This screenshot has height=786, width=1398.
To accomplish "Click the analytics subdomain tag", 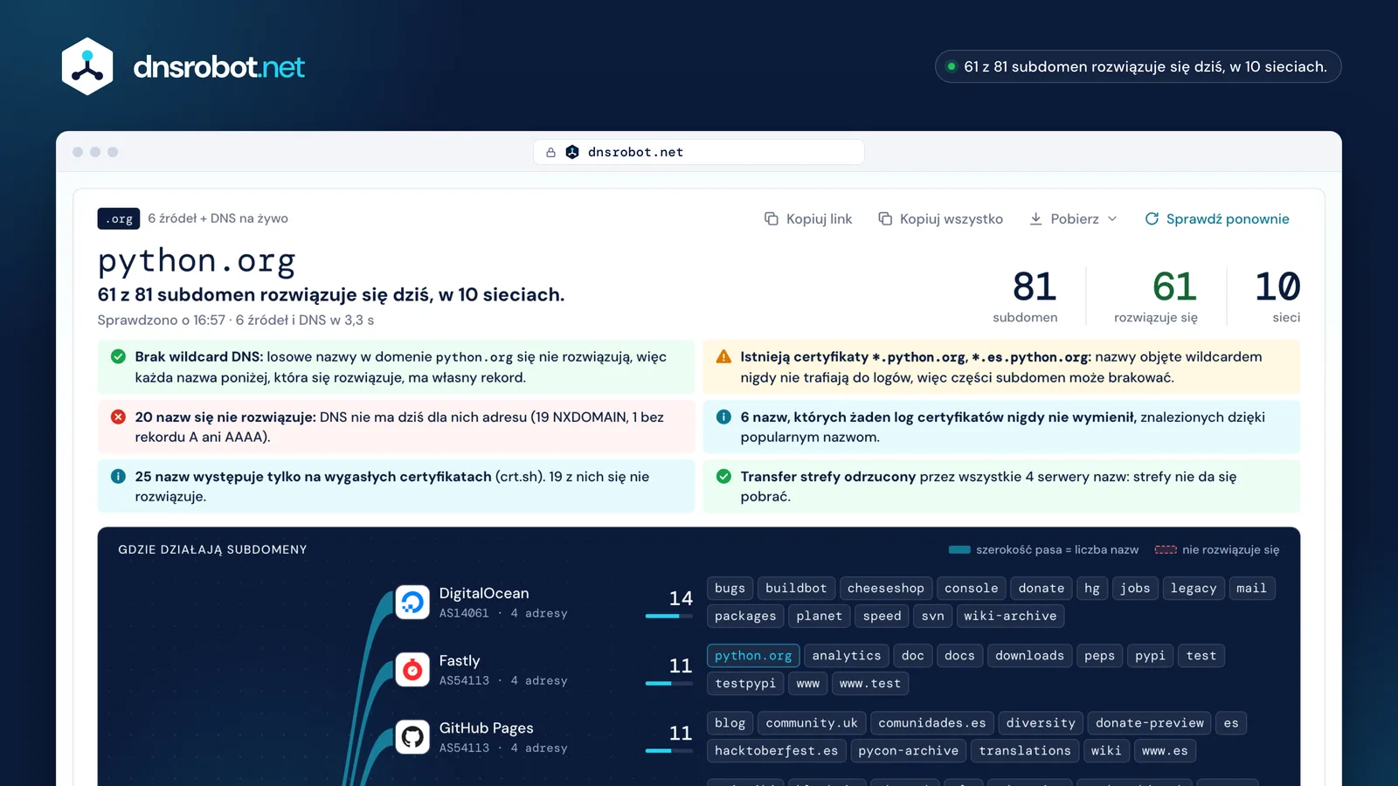I will pyautogui.click(x=847, y=656).
